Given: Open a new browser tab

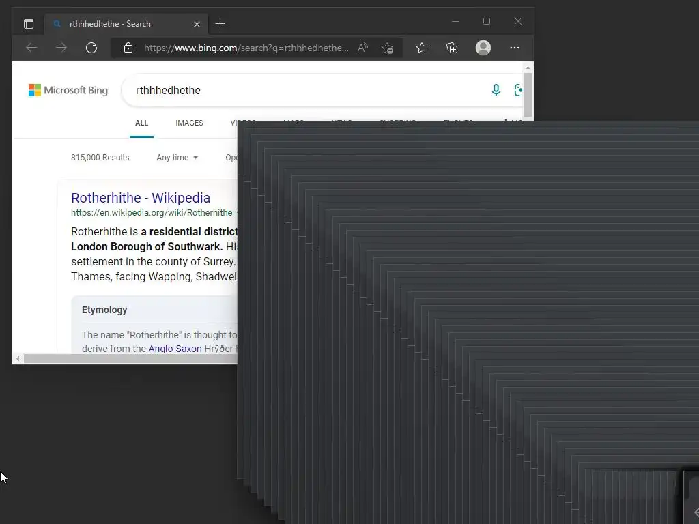Looking at the screenshot, I should tap(220, 24).
